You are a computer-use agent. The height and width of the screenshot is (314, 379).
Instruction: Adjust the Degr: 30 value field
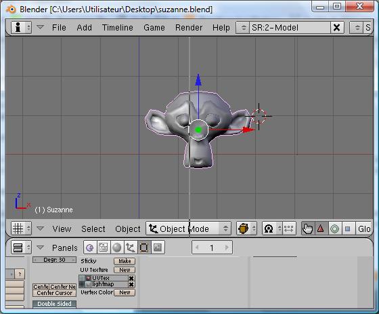pos(54,260)
